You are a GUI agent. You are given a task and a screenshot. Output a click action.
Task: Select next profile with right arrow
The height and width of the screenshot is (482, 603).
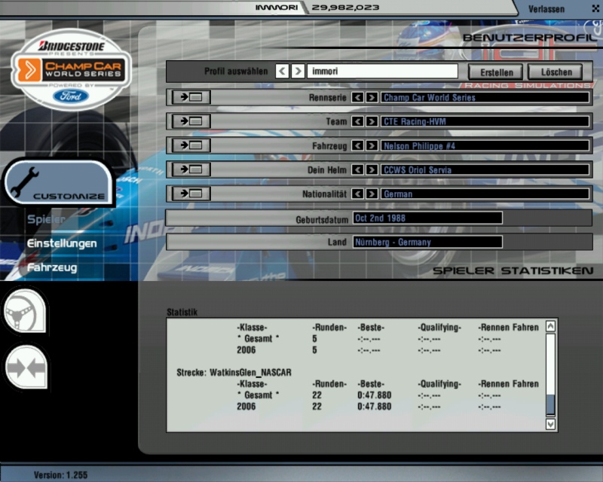click(x=298, y=72)
